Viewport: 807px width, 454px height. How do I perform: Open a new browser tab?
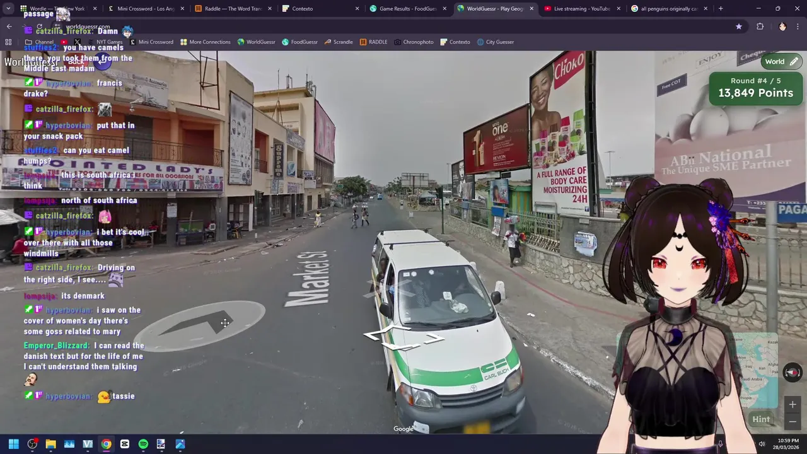click(x=721, y=8)
